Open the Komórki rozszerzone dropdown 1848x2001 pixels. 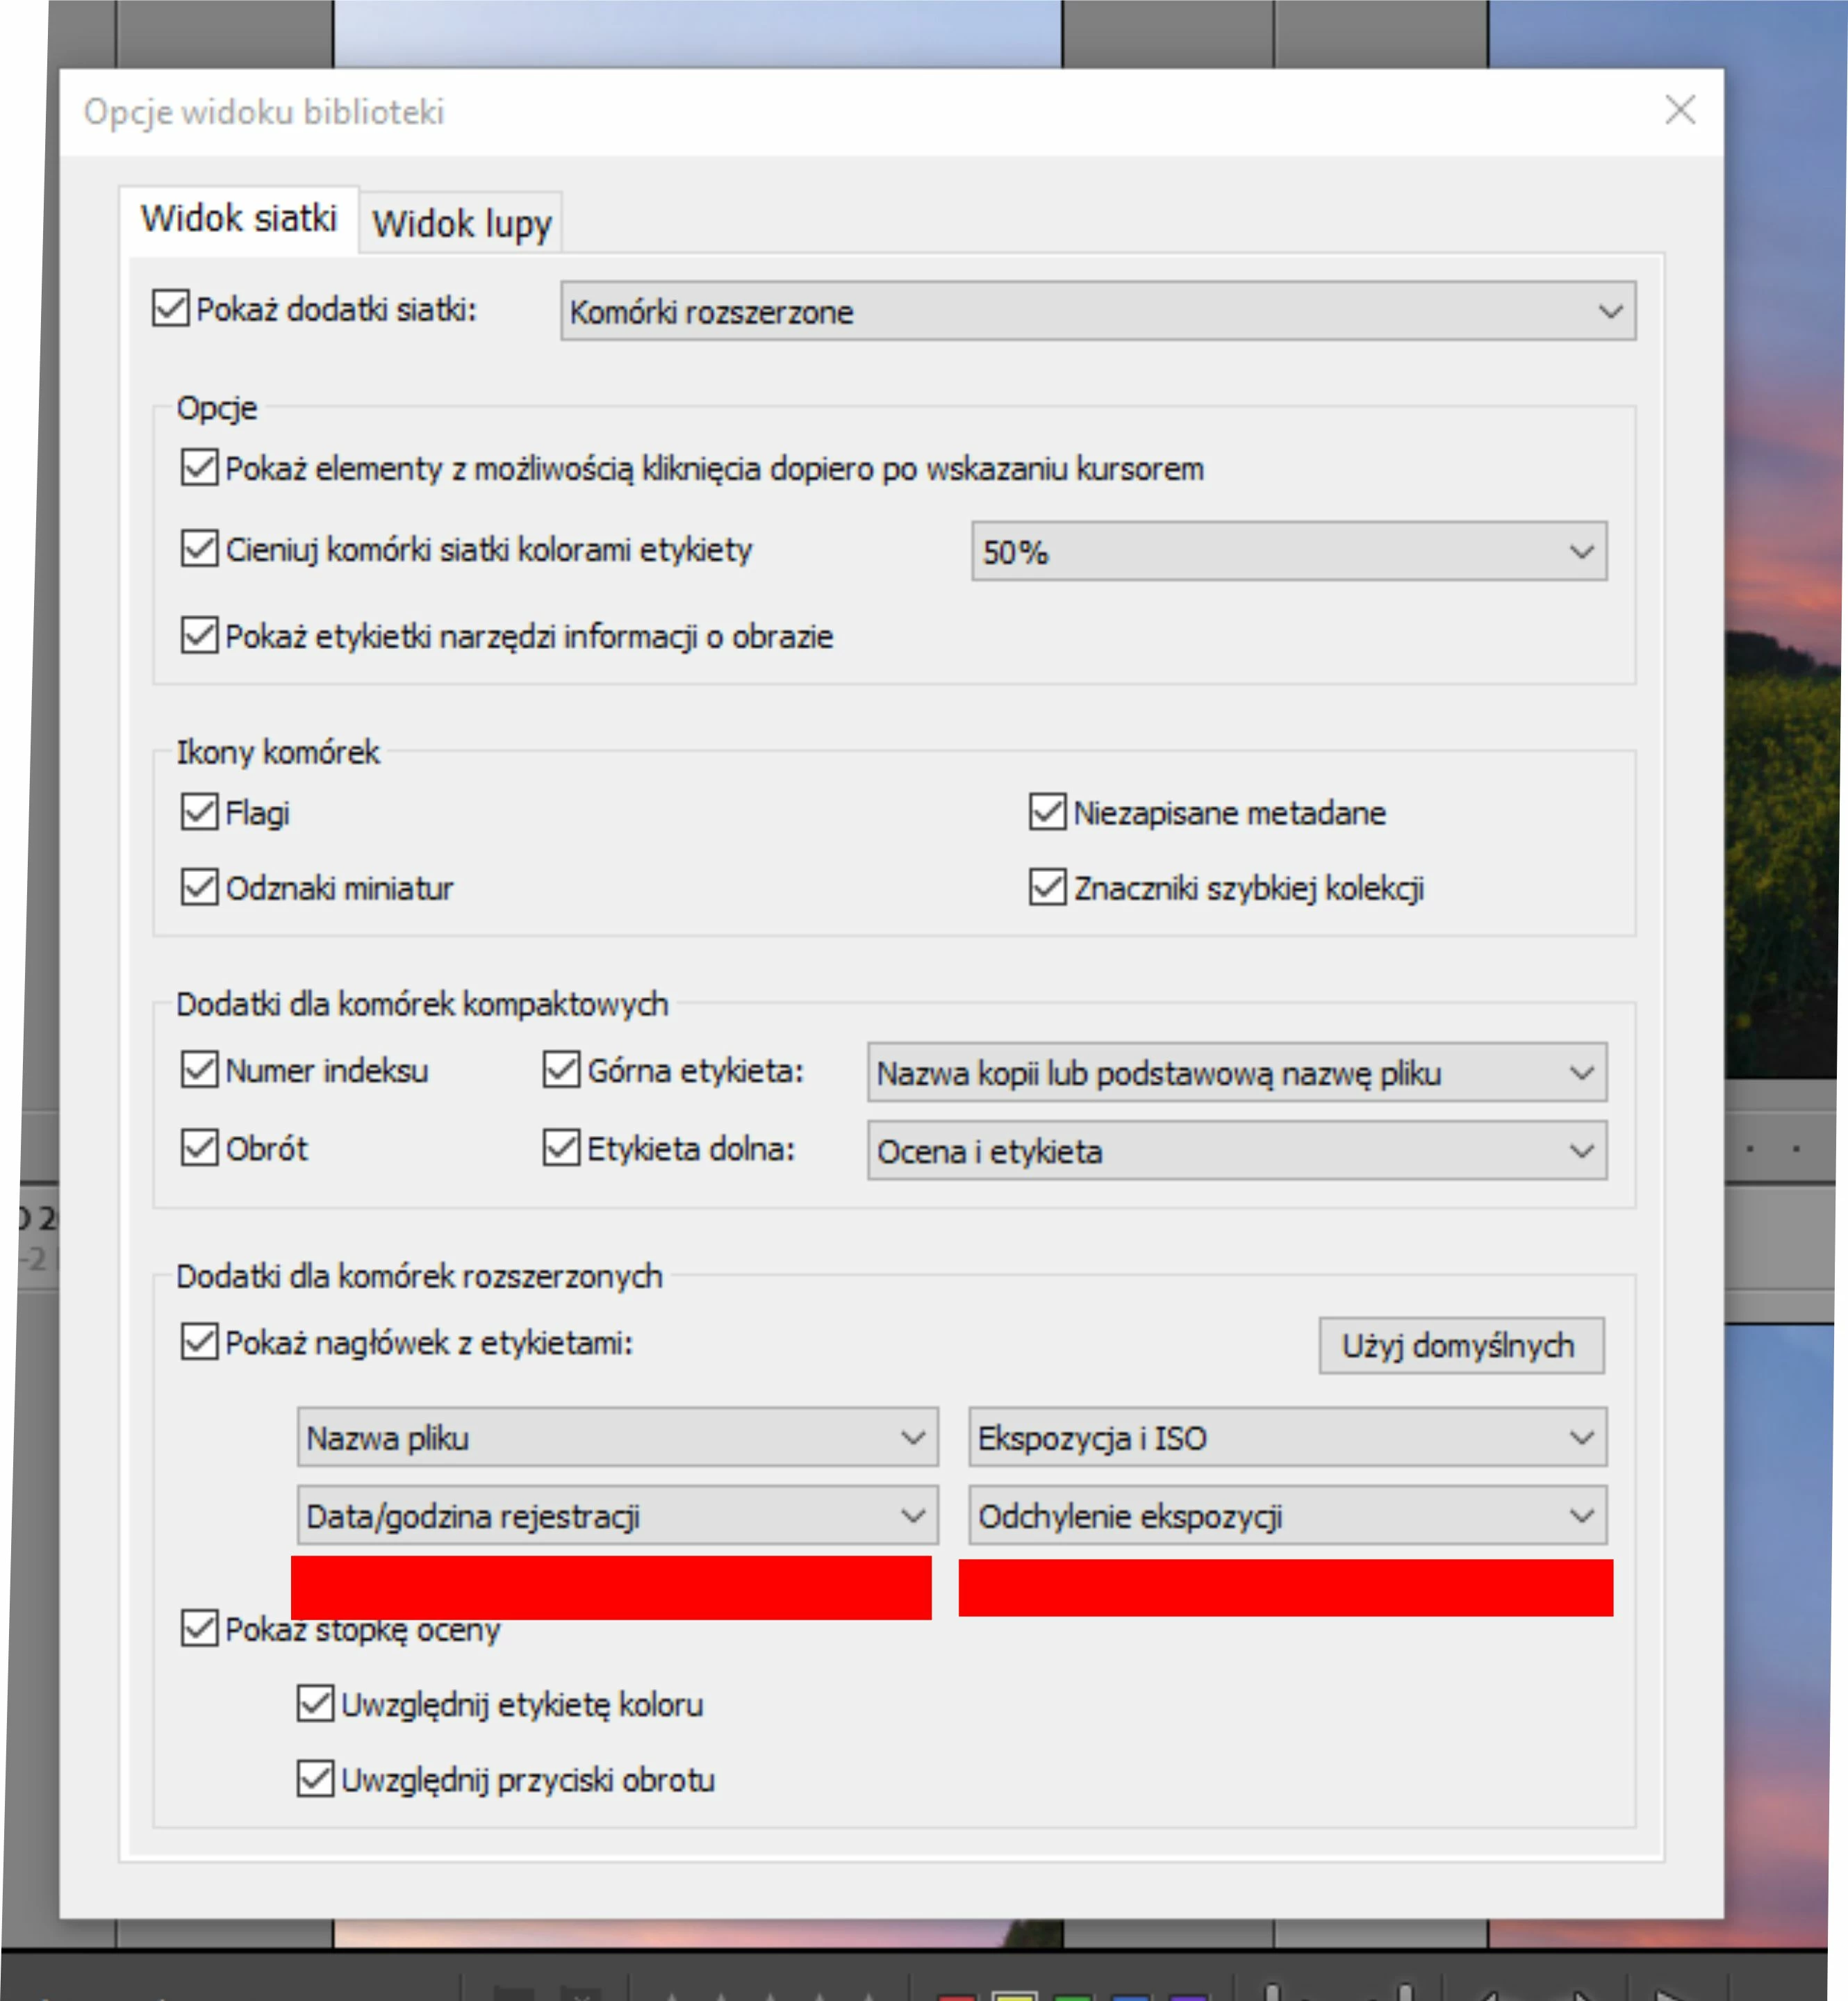pos(1097,311)
